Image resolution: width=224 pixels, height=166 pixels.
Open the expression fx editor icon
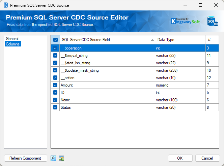click(53, 158)
